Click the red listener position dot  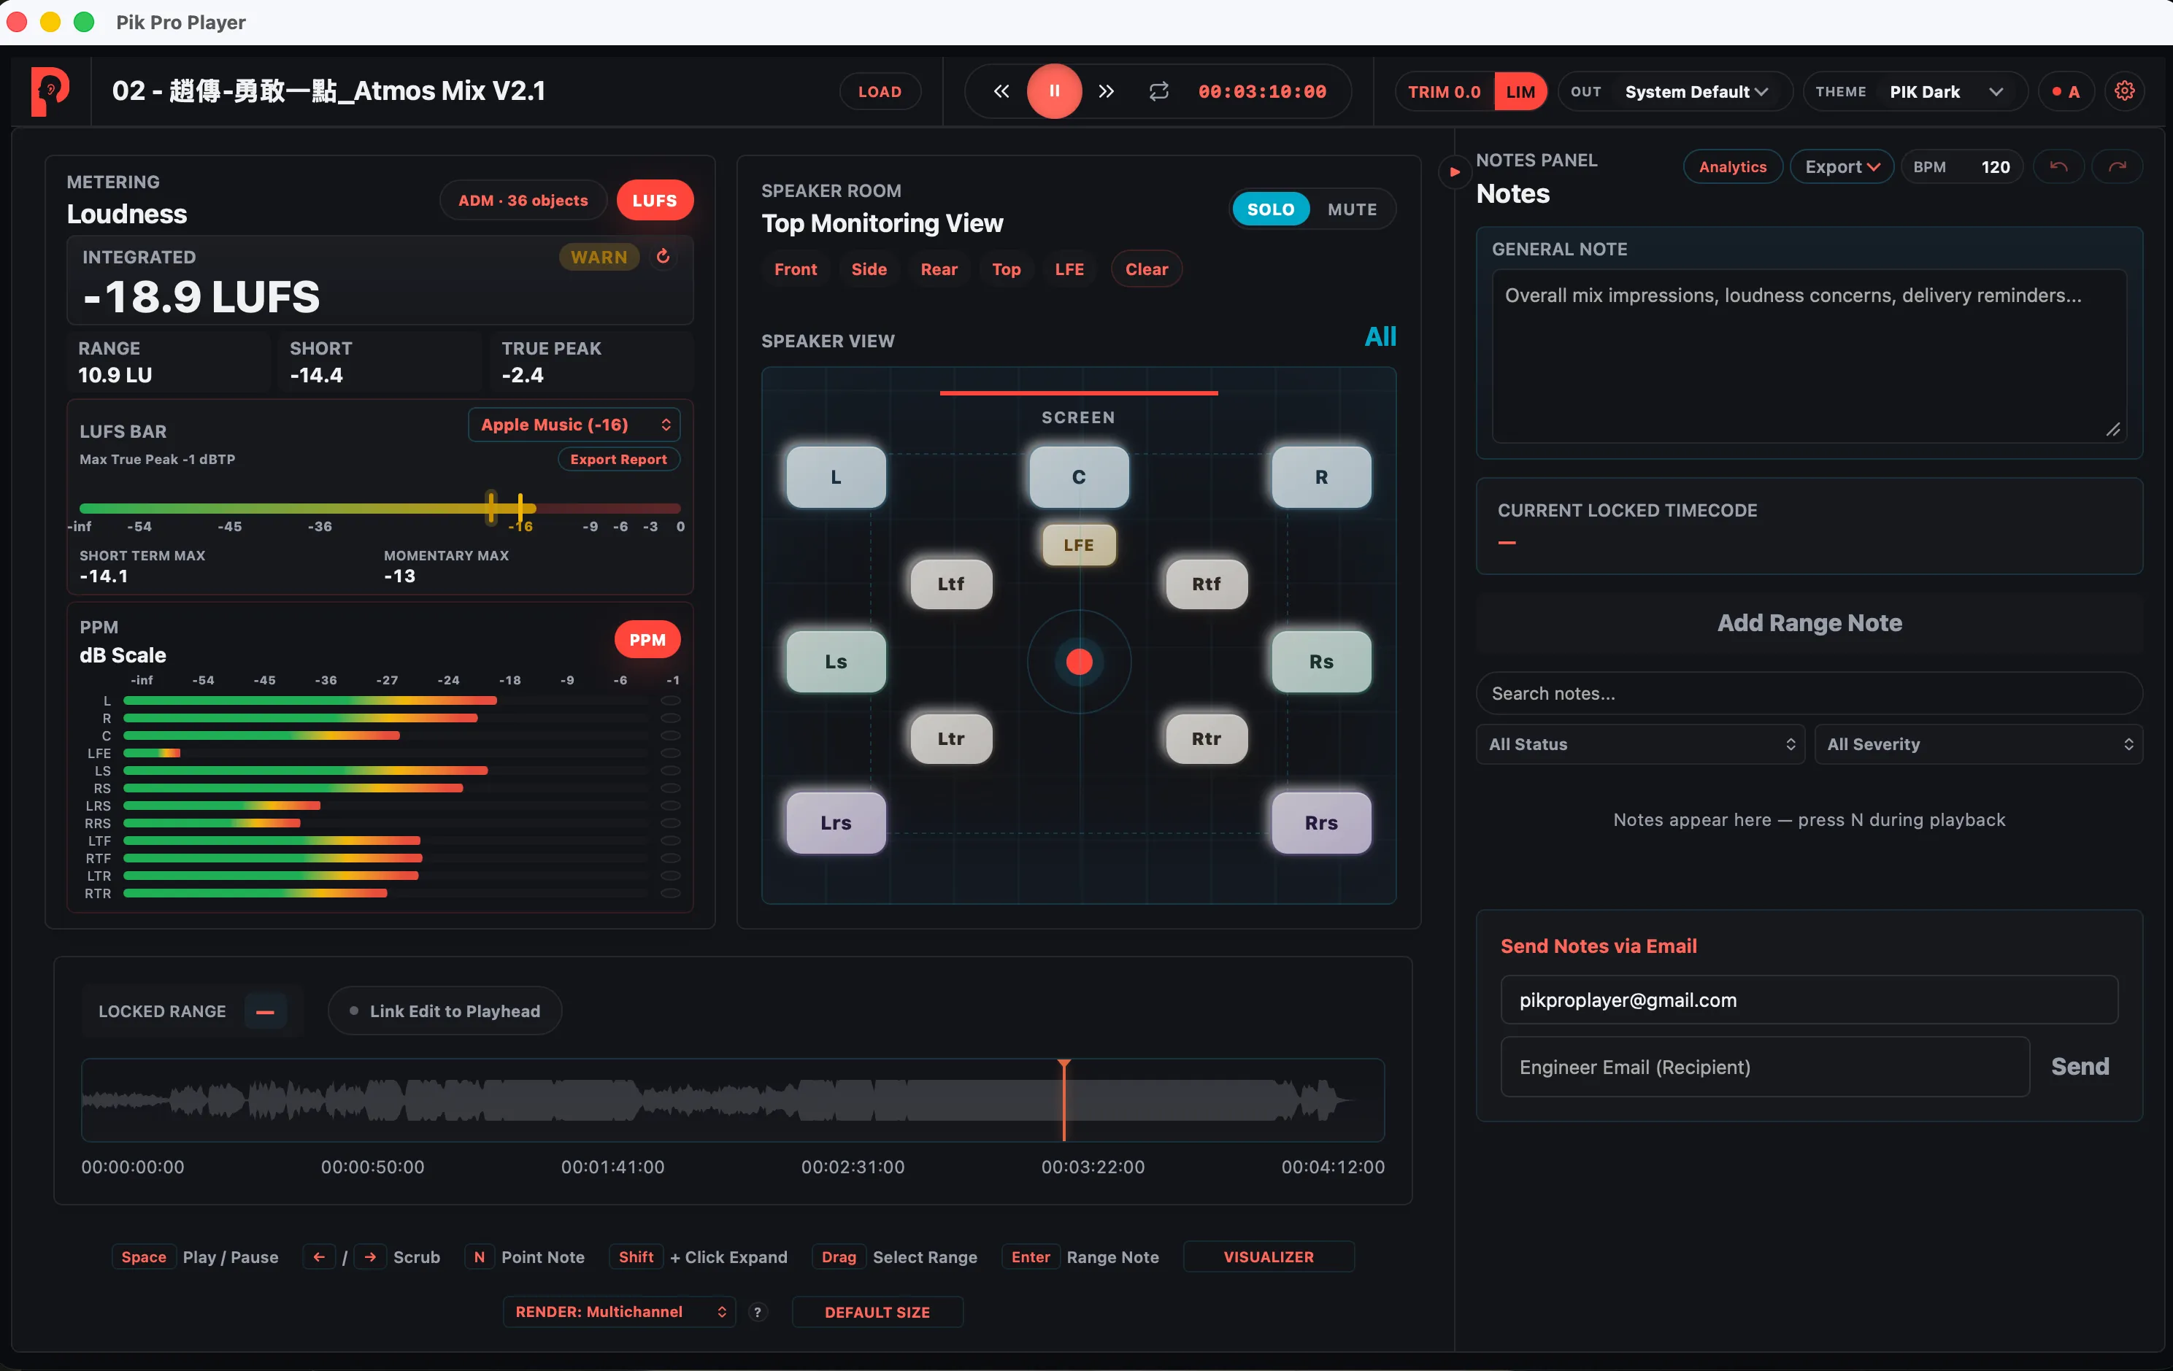click(x=1080, y=661)
